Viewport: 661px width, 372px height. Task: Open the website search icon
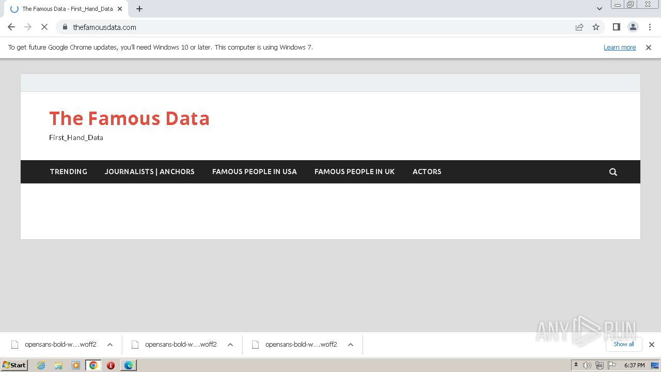click(613, 172)
